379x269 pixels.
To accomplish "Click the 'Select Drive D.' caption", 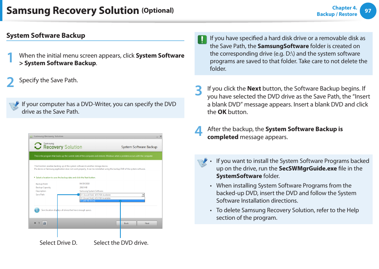I will pyautogui.click(x=58, y=243).
